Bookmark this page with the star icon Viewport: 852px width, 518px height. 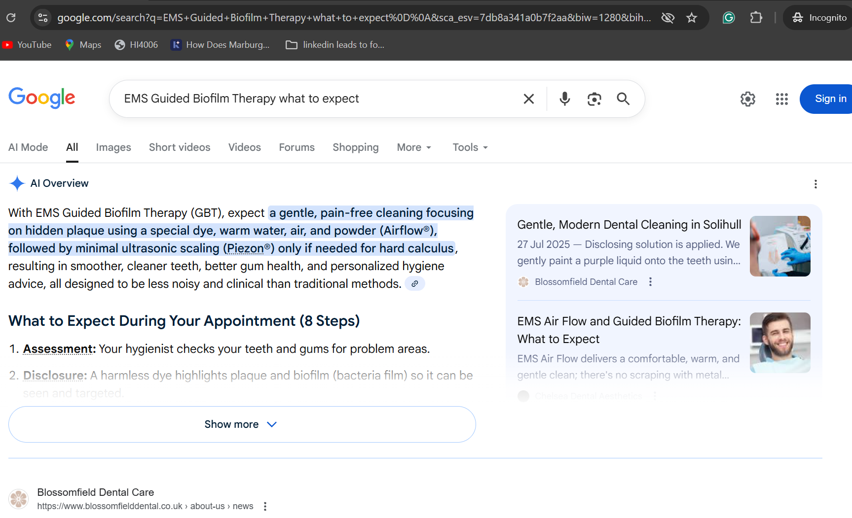click(x=692, y=18)
